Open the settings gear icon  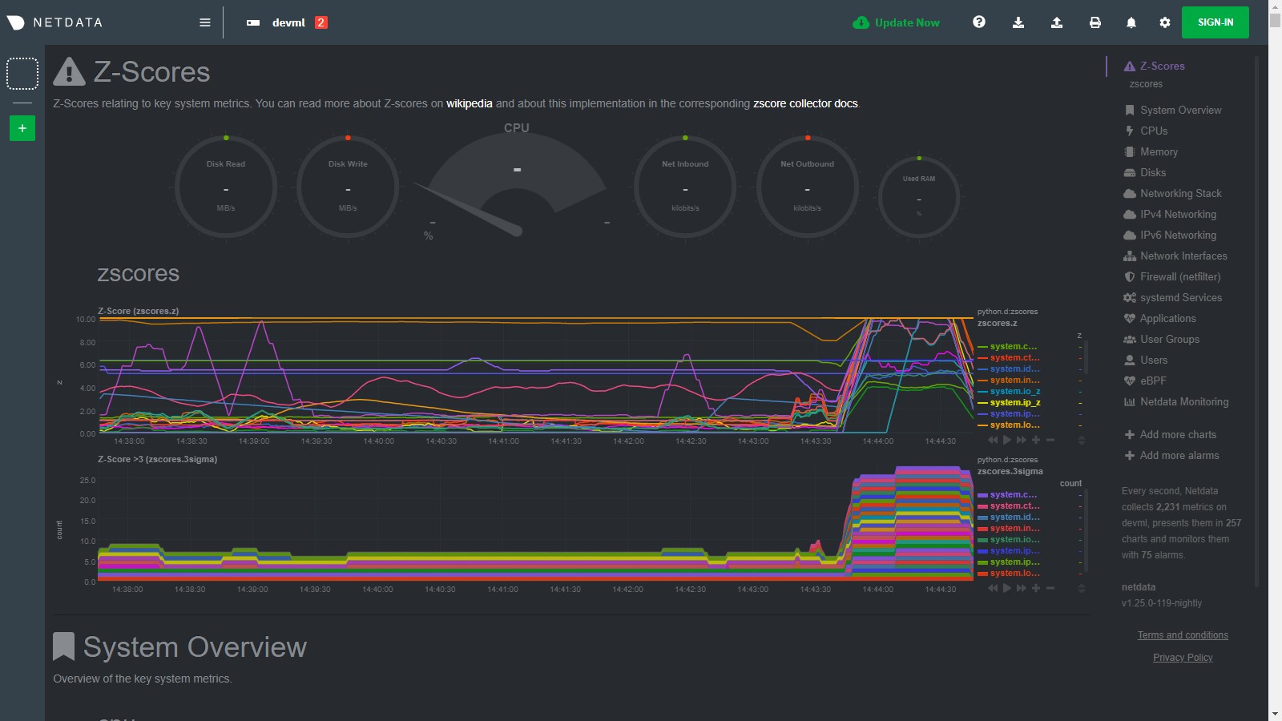pos(1165,22)
